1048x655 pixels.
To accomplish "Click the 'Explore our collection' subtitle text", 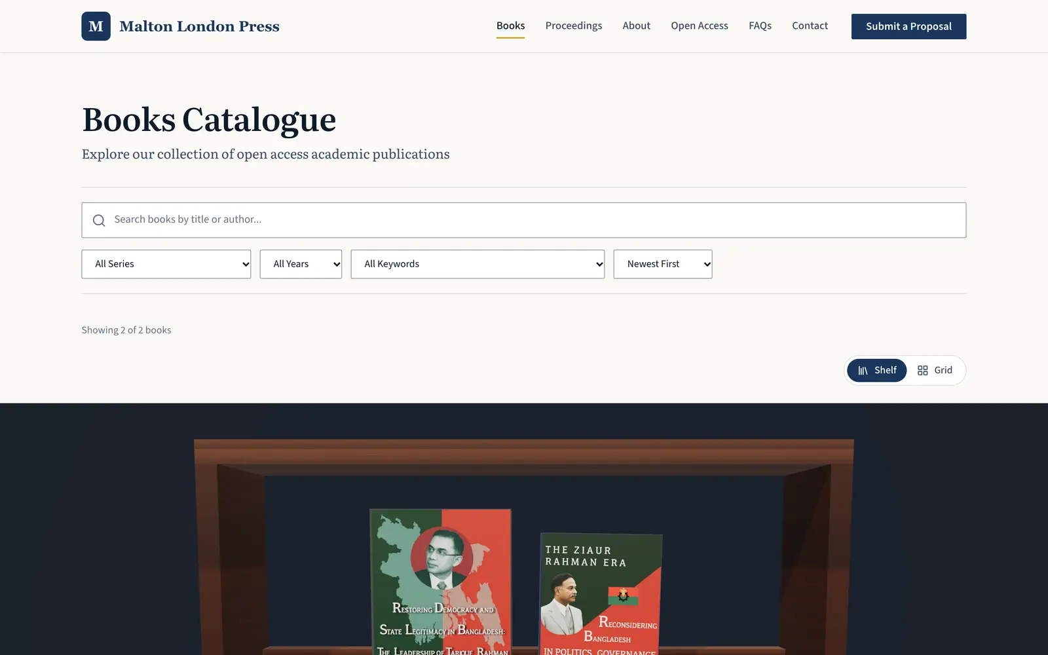I will pyautogui.click(x=265, y=154).
